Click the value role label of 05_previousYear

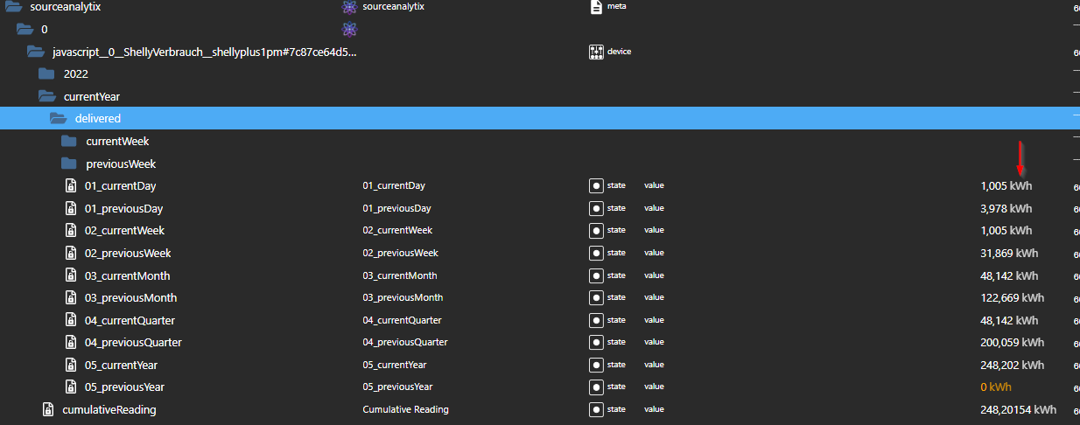tap(655, 387)
